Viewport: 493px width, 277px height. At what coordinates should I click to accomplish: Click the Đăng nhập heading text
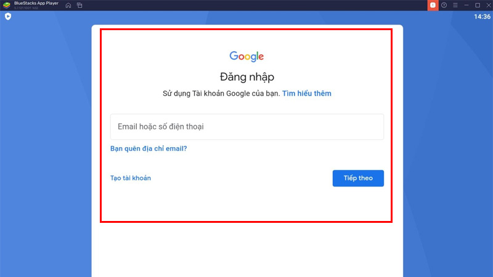tap(247, 77)
